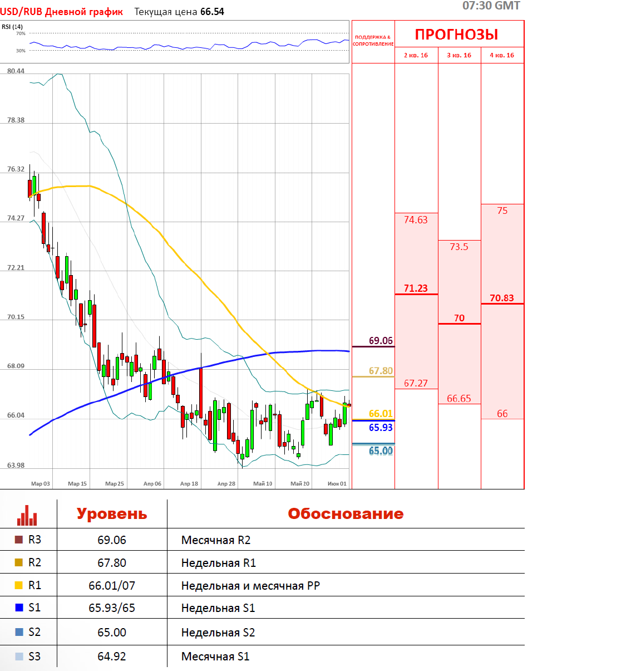The image size is (641, 671).
Task: Click the red bar chart icon
Action: (x=27, y=516)
